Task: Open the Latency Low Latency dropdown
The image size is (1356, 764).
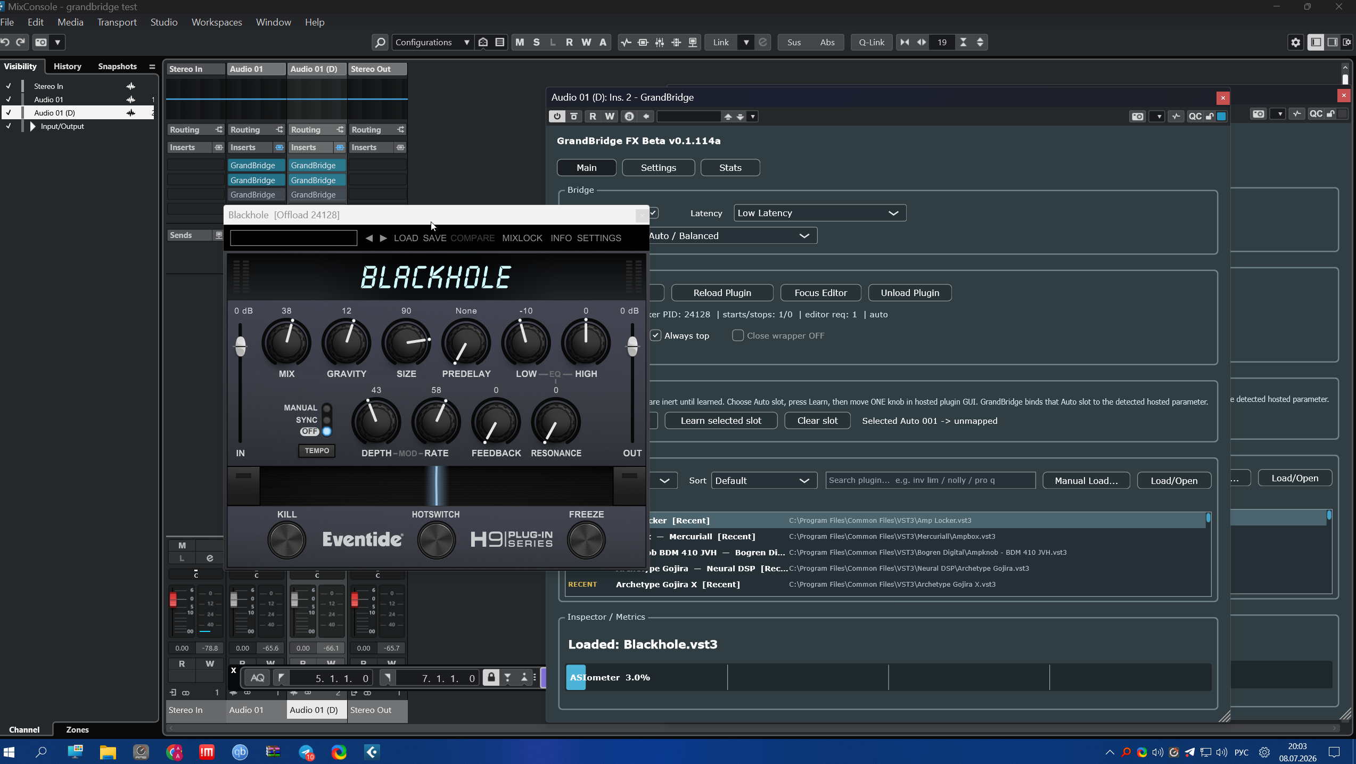Action: pyautogui.click(x=819, y=213)
